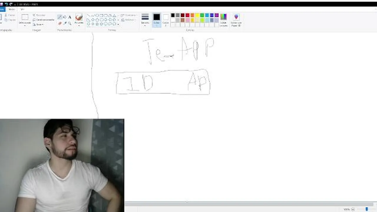Viewport: 377px width, 212px height.
Task: Select the Text tool
Action: point(70,17)
